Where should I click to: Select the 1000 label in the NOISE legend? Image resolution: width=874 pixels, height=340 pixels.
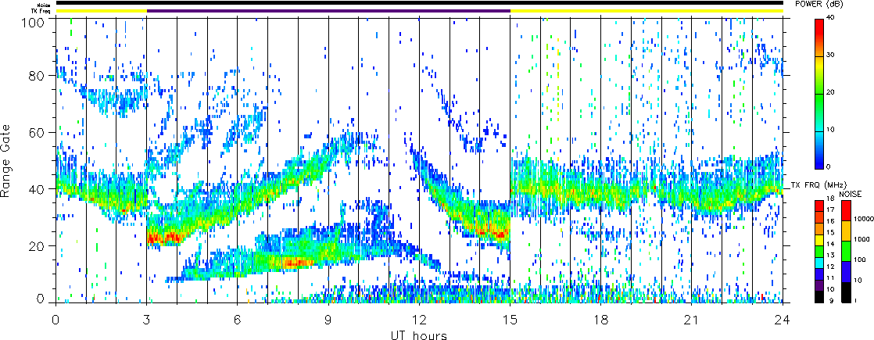pos(861,240)
